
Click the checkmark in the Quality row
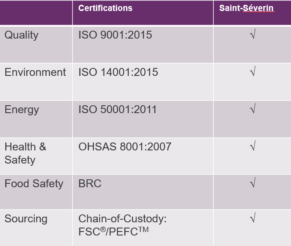[x=253, y=34]
